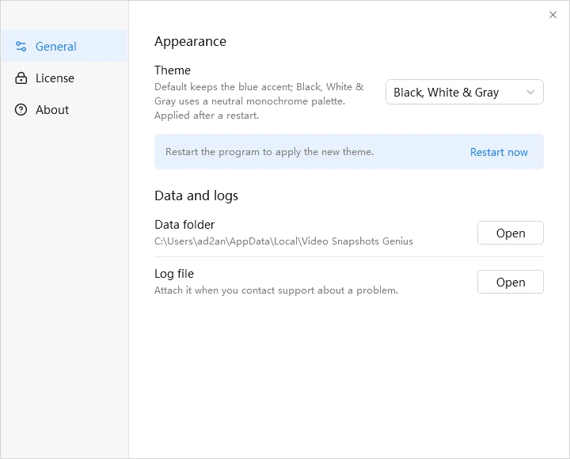Click the Theme description text
Viewport: 570px width, 459px height.
259,101
